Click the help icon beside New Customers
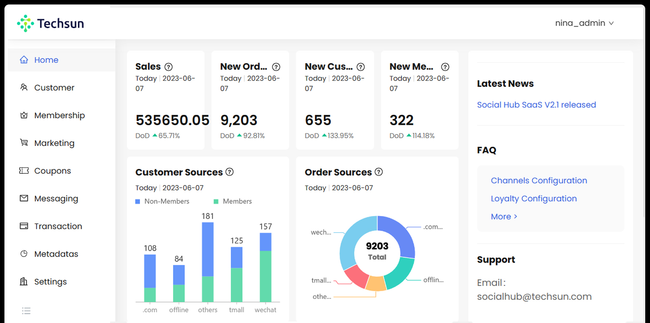Image resolution: width=650 pixels, height=323 pixels. pyautogui.click(x=360, y=67)
